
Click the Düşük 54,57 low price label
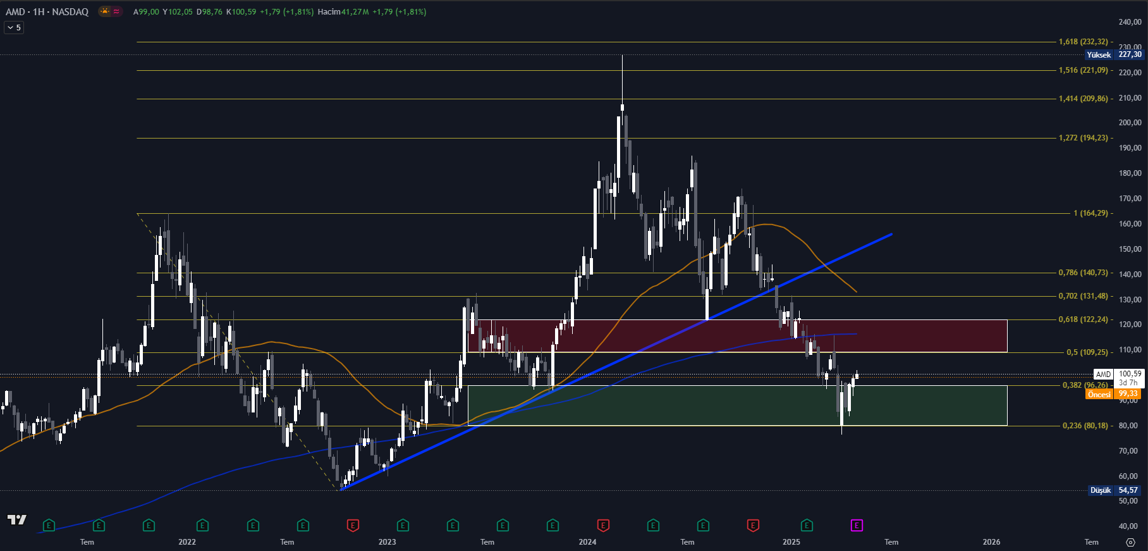coord(1114,490)
